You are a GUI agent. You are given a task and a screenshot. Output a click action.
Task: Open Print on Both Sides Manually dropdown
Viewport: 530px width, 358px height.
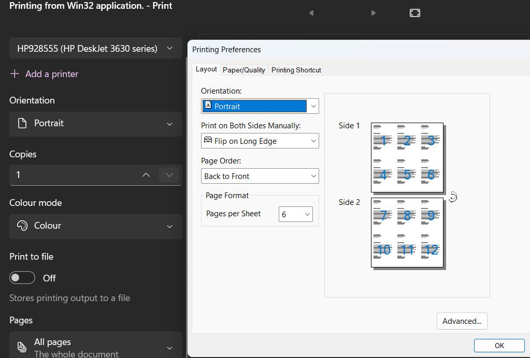pos(260,141)
